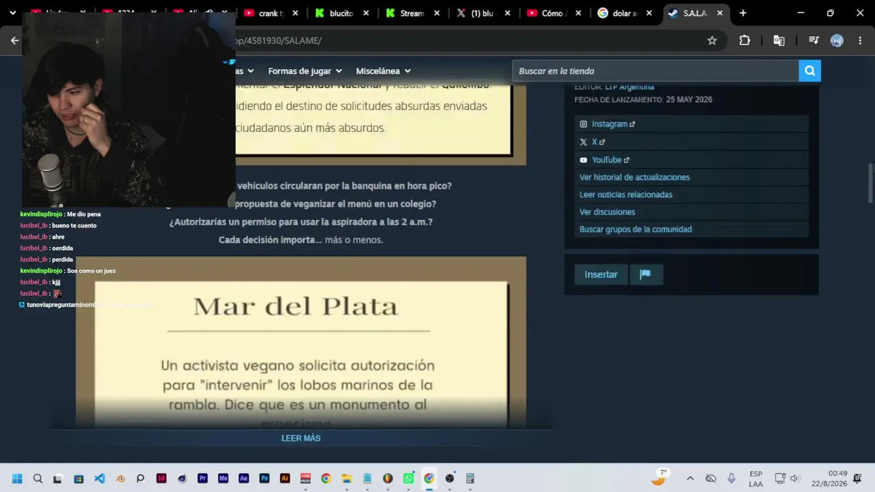
Task: Switch to the blucito Kick tab
Action: pyautogui.click(x=343, y=13)
